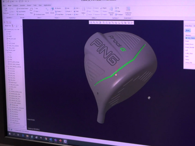Click the Shell tool
The height and width of the screenshot is (146, 195).
(x=76, y=12)
